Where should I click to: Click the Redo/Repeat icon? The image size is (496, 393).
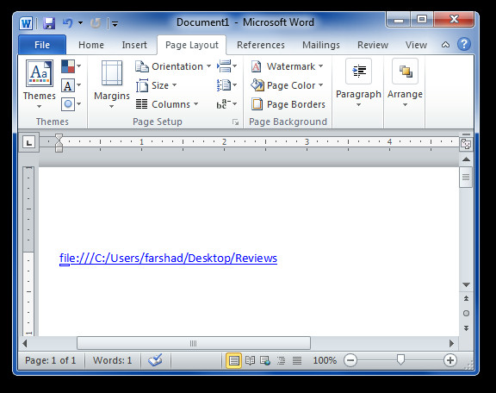click(x=96, y=23)
